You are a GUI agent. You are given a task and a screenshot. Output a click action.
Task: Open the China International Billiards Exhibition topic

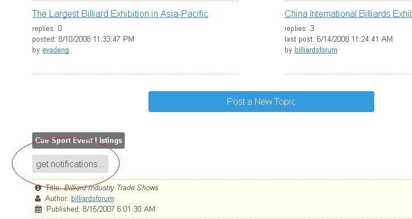point(348,14)
